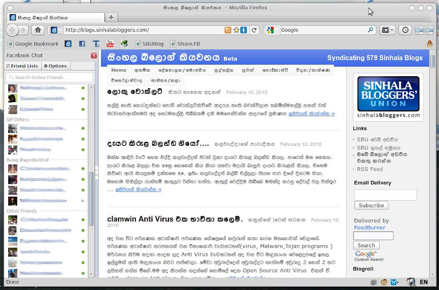Close the Facebook Chat sidebar
Image resolution: width=439 pixels, height=290 pixels.
pyautogui.click(x=94, y=55)
